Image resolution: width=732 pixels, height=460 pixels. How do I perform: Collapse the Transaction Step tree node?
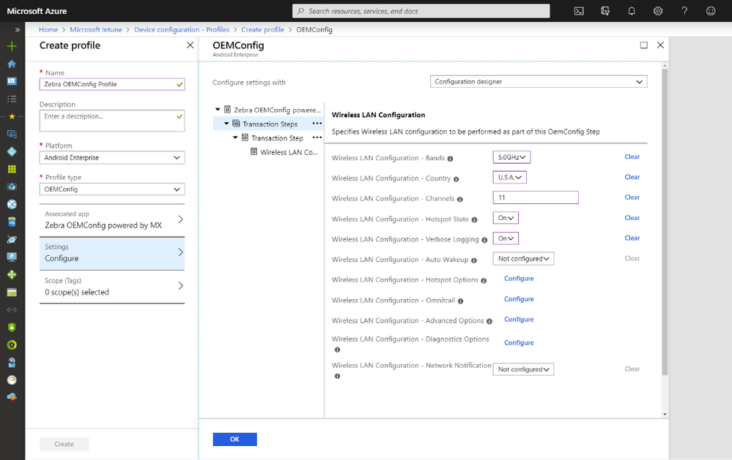[235, 137]
